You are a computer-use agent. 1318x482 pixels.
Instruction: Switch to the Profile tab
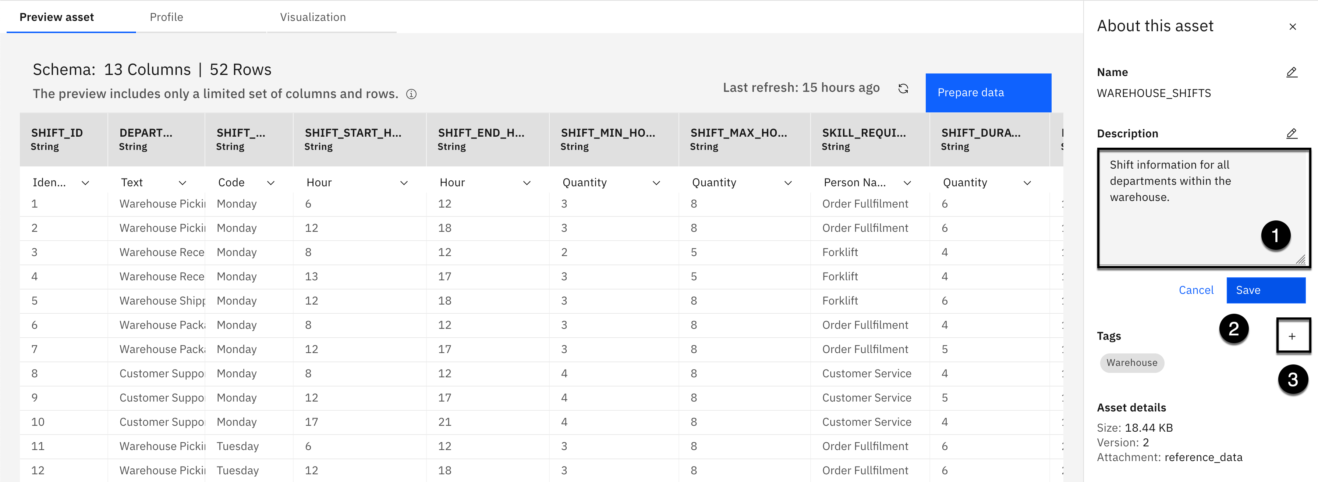tap(166, 17)
